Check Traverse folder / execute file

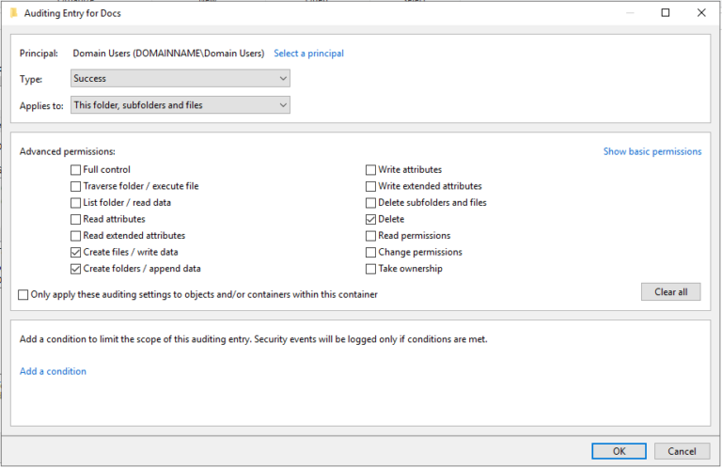click(75, 186)
